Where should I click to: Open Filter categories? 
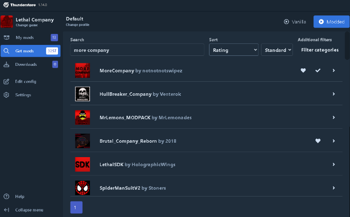point(320,50)
